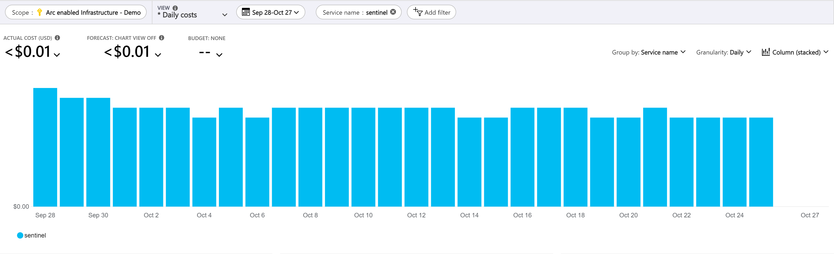Screen dimensions: 834x254
Task: Click the info icon next to Actual Cost
Action: pos(57,38)
